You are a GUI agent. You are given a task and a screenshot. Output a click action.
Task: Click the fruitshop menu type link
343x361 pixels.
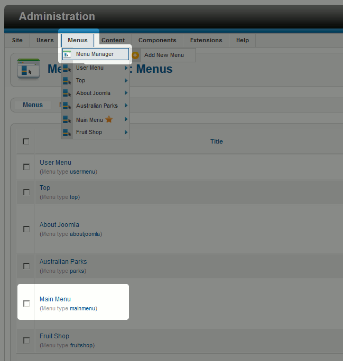[x=81, y=346]
